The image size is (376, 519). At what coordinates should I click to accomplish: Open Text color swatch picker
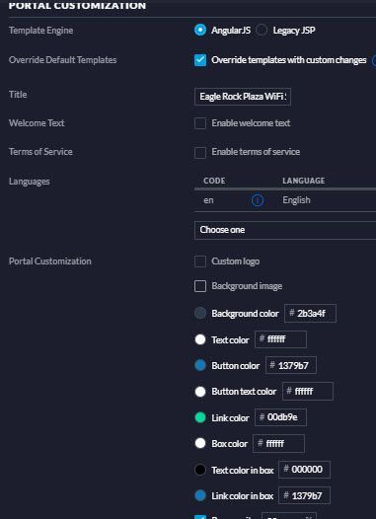click(200, 339)
